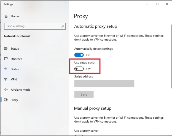
Task: Maximize the Settings window
Action: [x=157, y=4]
